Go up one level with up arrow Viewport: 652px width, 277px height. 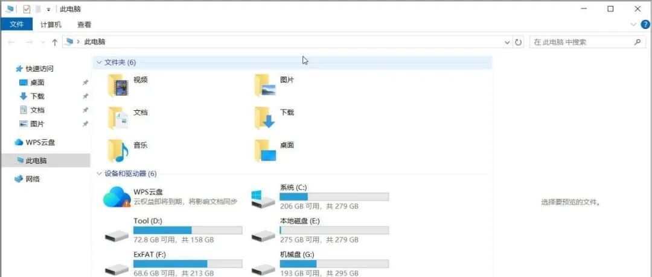[x=54, y=42]
